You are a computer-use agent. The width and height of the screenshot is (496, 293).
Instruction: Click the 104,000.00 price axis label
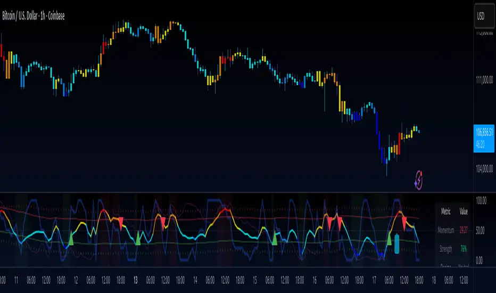coord(484,168)
